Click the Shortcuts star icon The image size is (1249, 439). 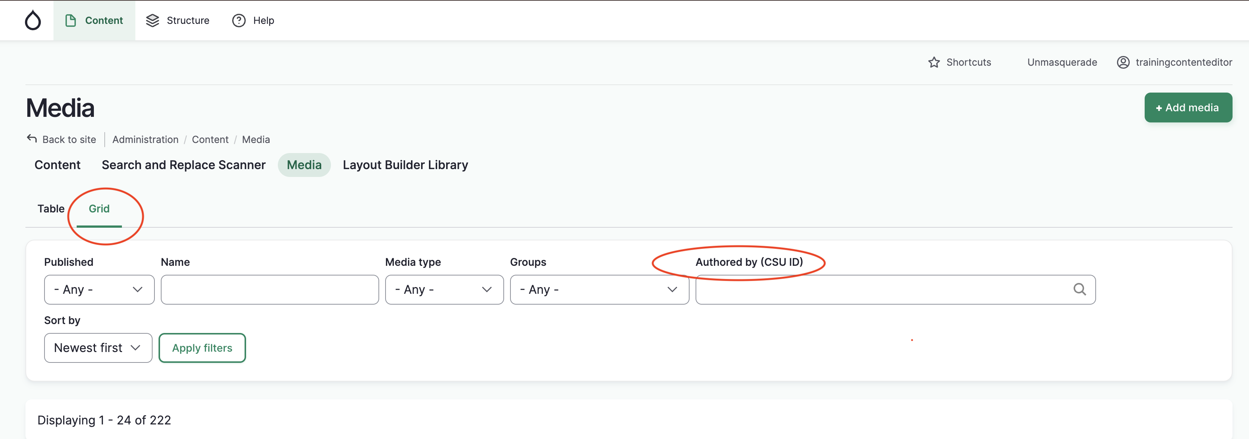[934, 62]
